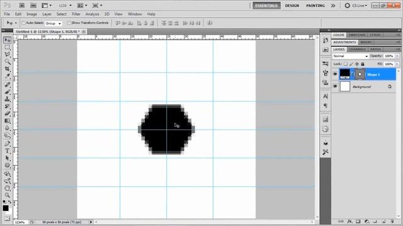
Task: Select the 3D Camera Rotate tool
Action: click(x=7, y=181)
